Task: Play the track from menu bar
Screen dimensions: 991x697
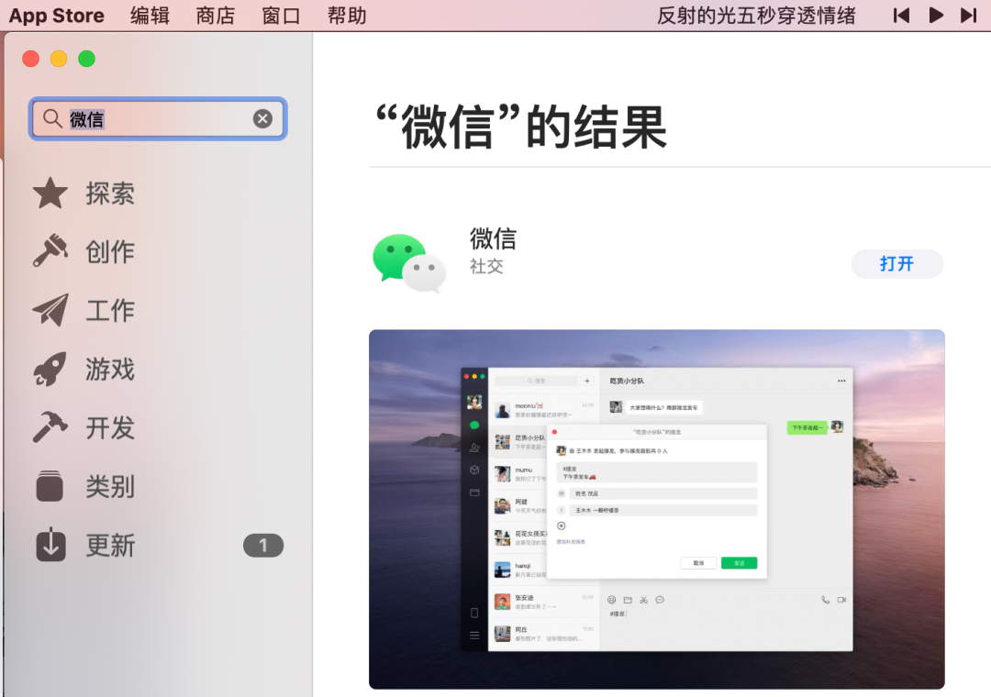Action: pos(936,16)
